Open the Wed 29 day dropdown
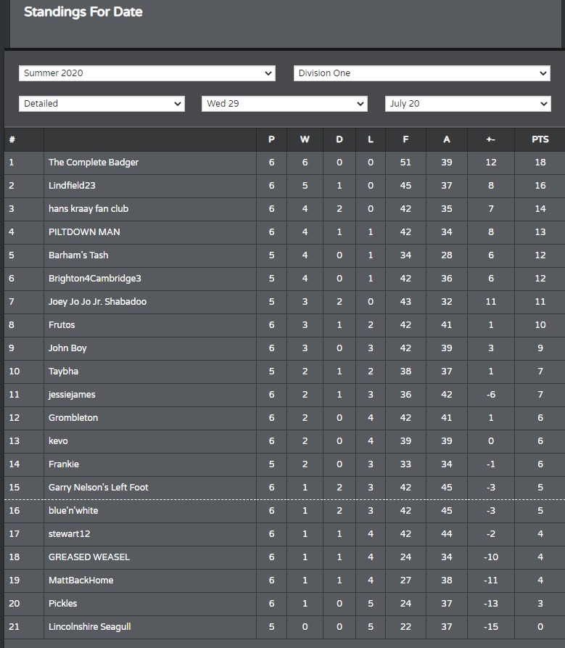Viewport: 565px width, 648px height. coord(284,104)
